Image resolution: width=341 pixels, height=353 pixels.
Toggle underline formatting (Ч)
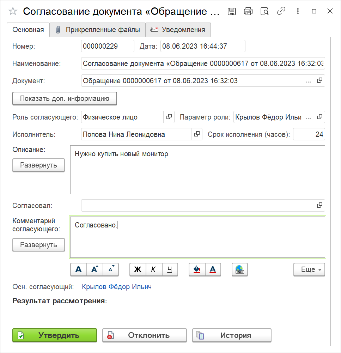(170, 269)
